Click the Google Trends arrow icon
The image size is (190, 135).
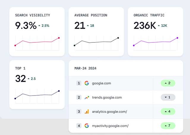[87, 97]
